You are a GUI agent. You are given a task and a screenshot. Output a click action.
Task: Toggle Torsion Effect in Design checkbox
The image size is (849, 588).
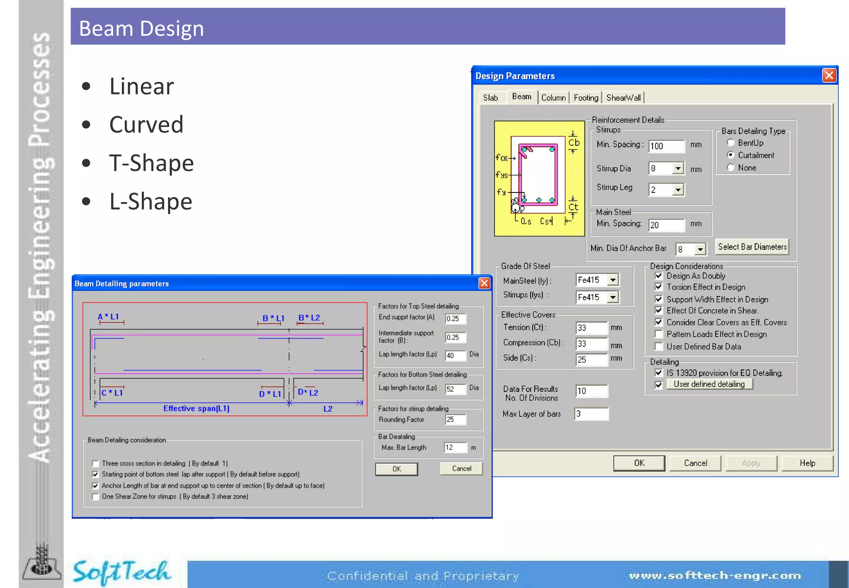(x=658, y=287)
